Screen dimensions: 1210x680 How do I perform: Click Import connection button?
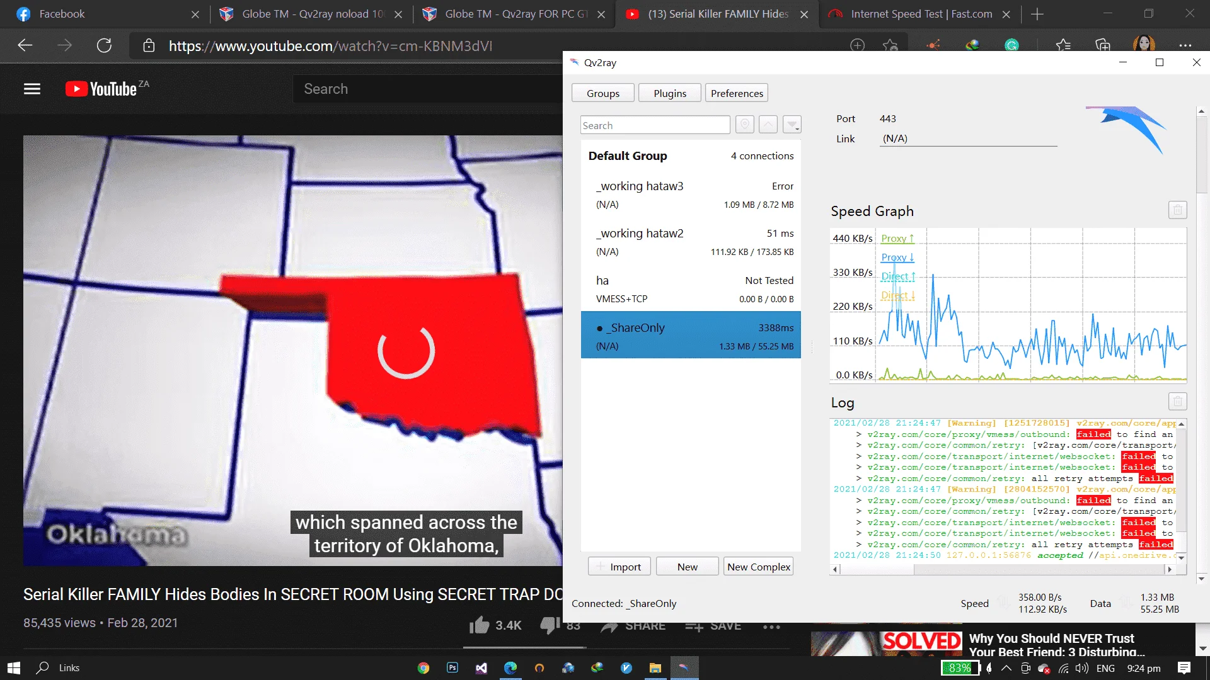(x=619, y=567)
